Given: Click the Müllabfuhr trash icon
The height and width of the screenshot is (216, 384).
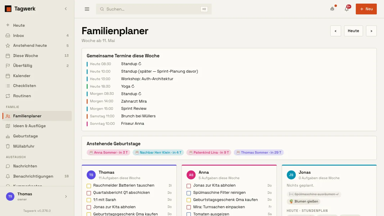Looking at the screenshot, I should coord(8,146).
